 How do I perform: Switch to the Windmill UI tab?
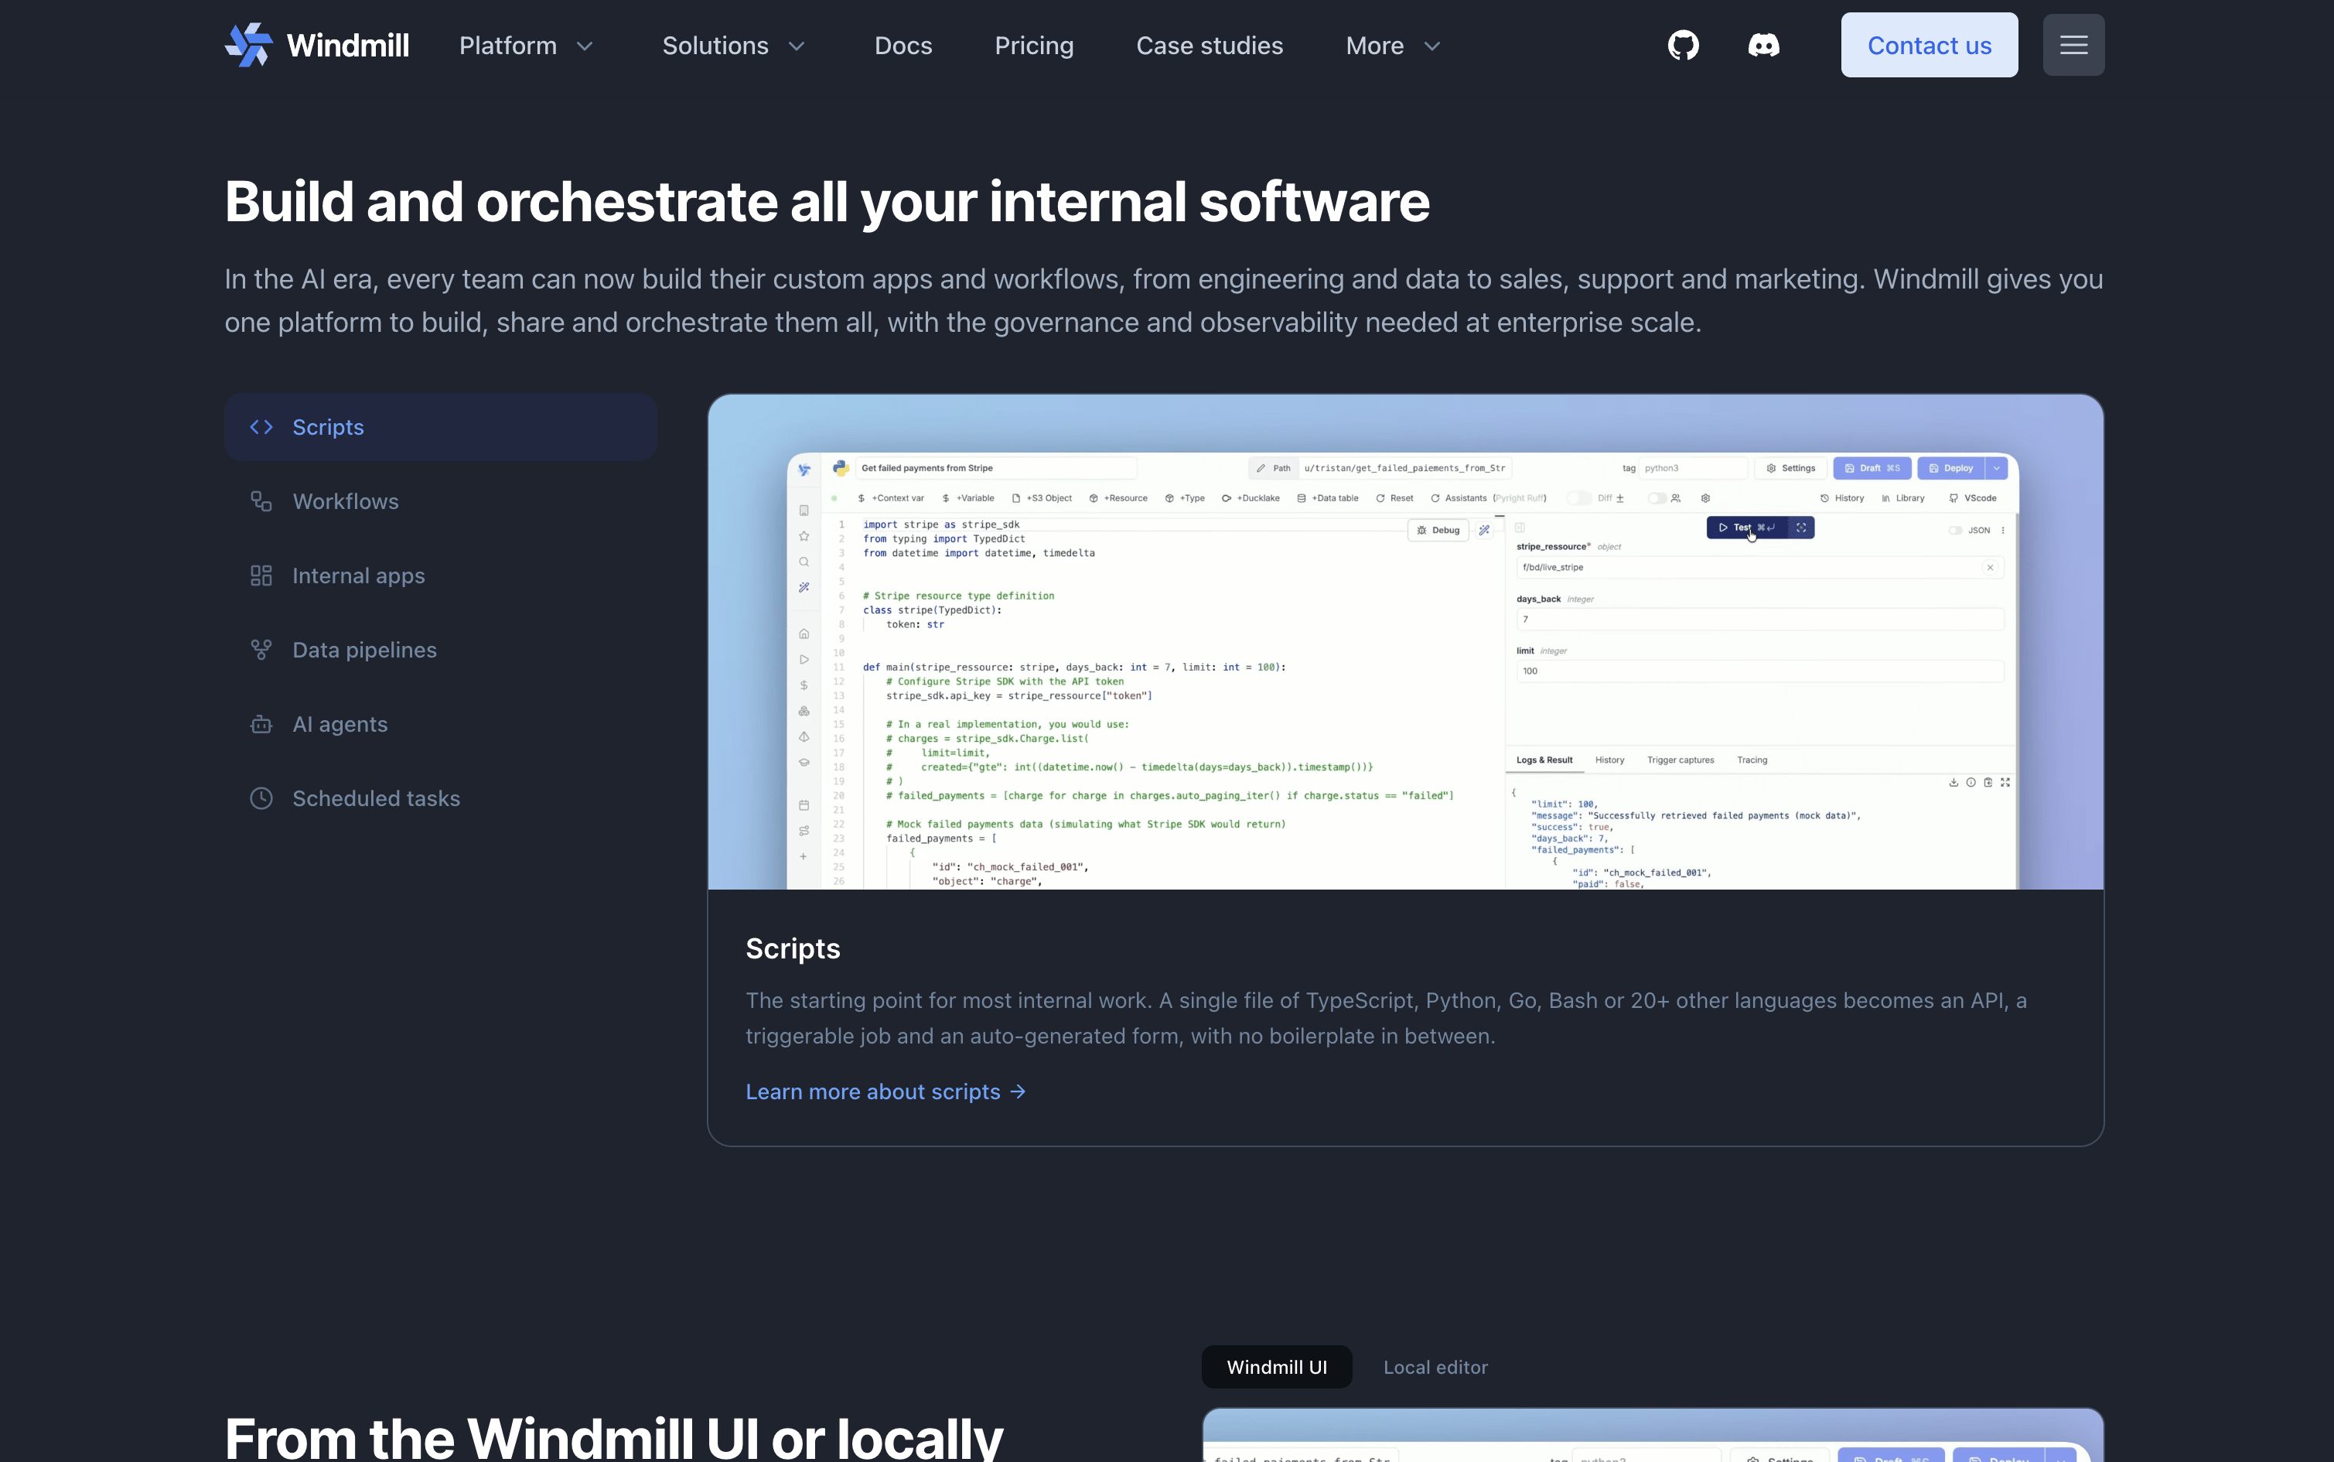pos(1277,1368)
